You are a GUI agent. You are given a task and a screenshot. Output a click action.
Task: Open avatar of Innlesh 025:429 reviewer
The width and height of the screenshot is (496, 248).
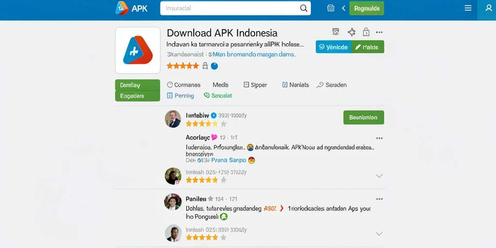[173, 176]
